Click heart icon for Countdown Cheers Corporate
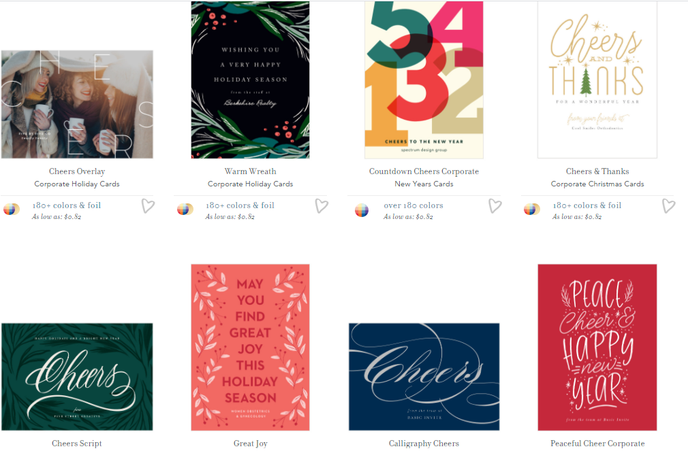Screen dimensions: 688x451 point(495,205)
